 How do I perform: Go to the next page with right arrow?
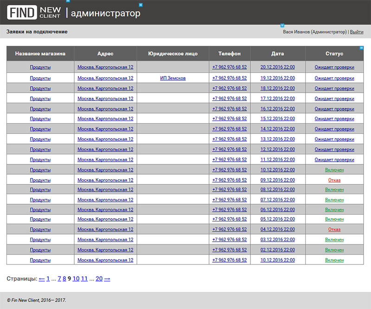pyautogui.click(x=107, y=278)
